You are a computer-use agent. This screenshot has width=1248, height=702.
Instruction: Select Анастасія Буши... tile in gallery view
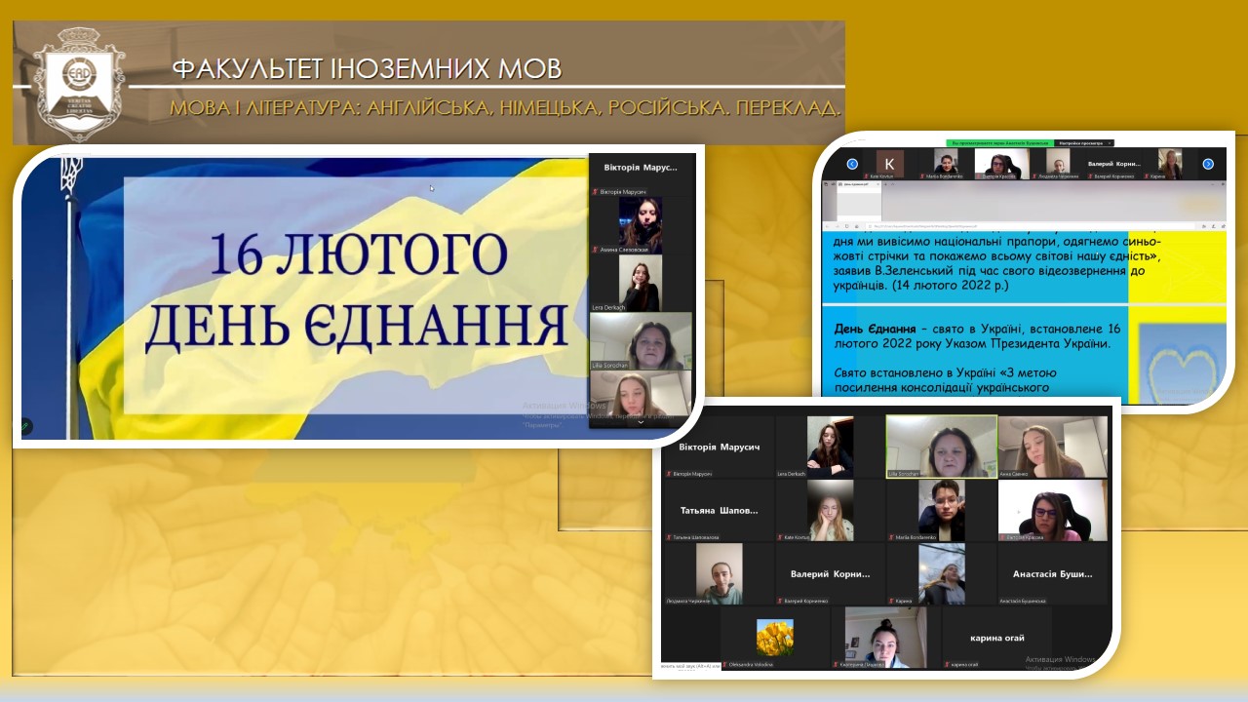point(1053,573)
